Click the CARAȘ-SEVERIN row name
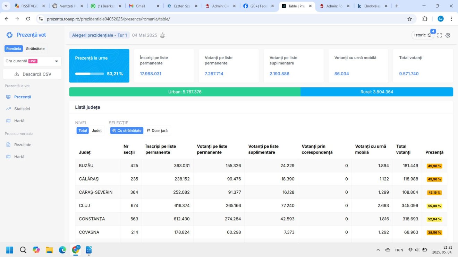Image resolution: width=458 pixels, height=257 pixels. click(96, 192)
